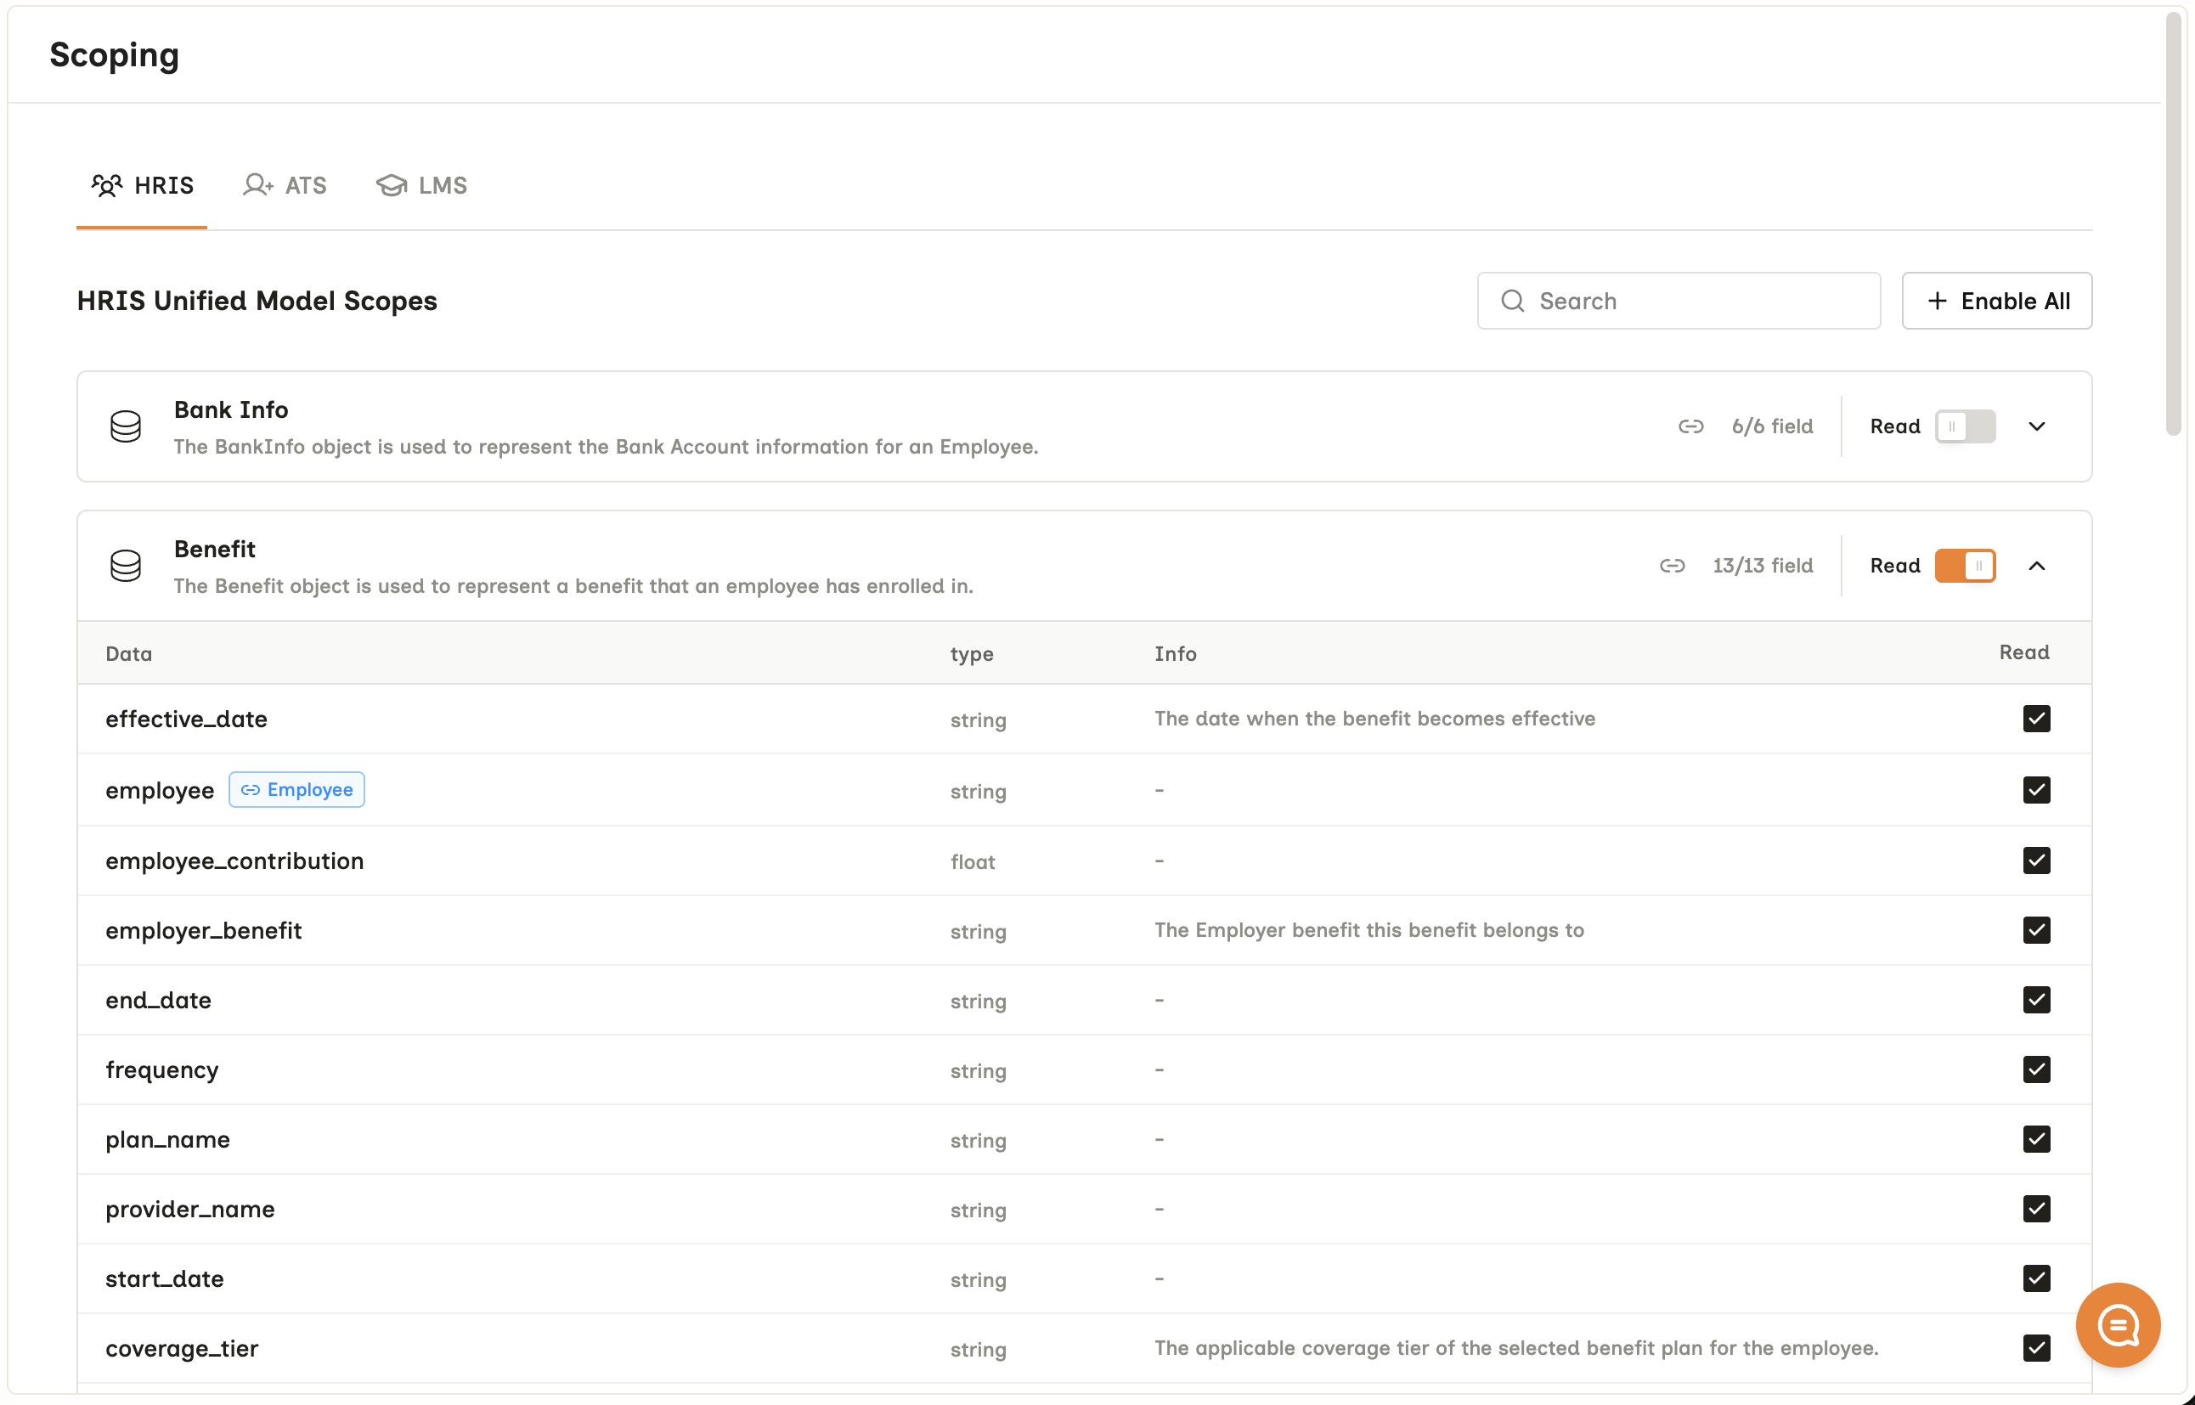Uncheck Read for employee_contribution
The width and height of the screenshot is (2195, 1405).
click(x=2036, y=860)
